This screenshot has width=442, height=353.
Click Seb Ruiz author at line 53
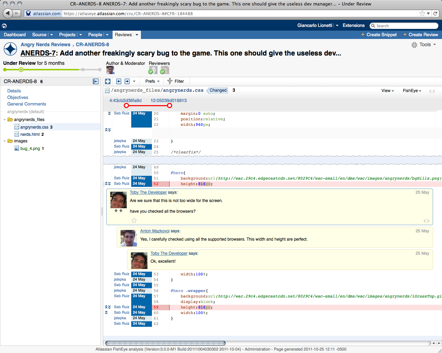click(122, 274)
